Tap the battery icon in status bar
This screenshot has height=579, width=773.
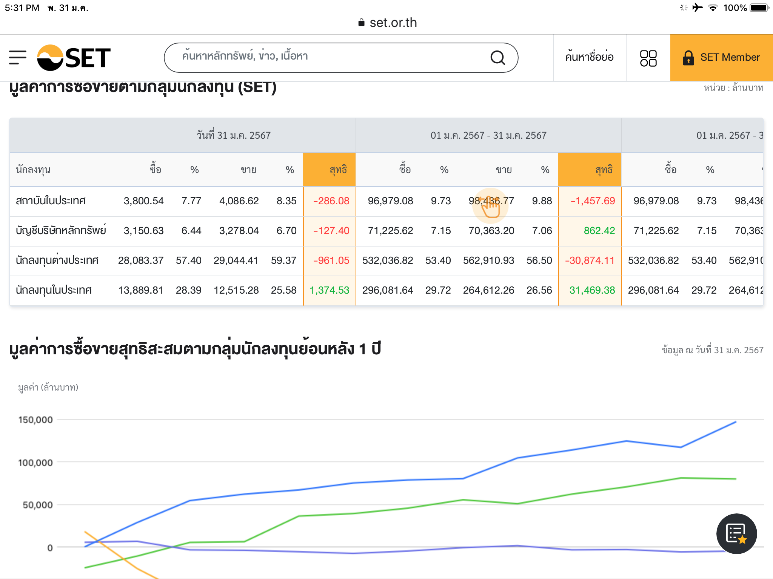[x=759, y=8]
